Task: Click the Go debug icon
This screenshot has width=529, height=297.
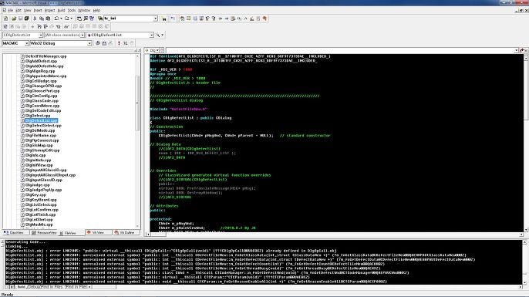Action: coord(125,43)
